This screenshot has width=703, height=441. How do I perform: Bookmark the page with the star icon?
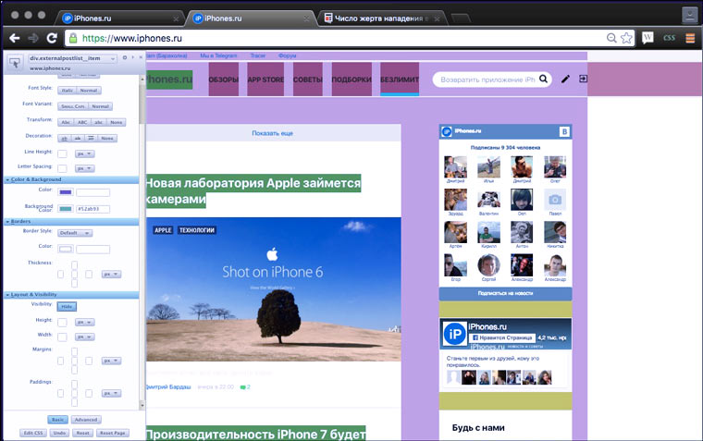coord(626,38)
